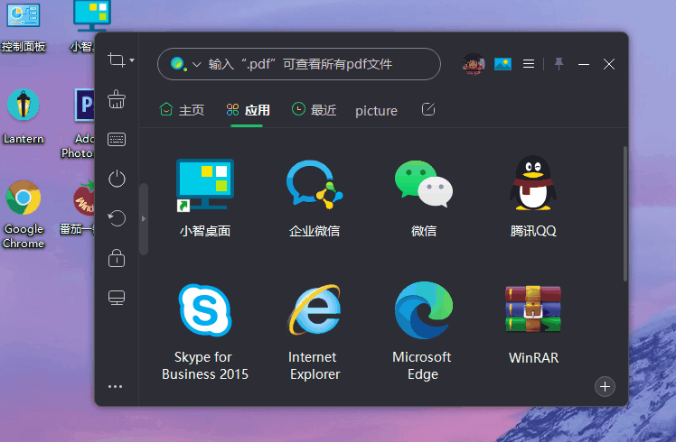Switch to the 最近 tab
This screenshot has height=442, width=676.
(314, 110)
